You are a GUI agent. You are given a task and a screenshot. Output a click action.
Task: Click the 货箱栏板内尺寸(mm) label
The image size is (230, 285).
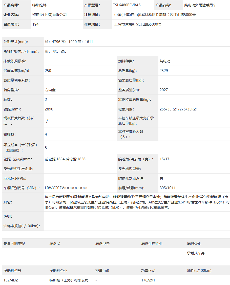pyautogui.click(x=21, y=51)
